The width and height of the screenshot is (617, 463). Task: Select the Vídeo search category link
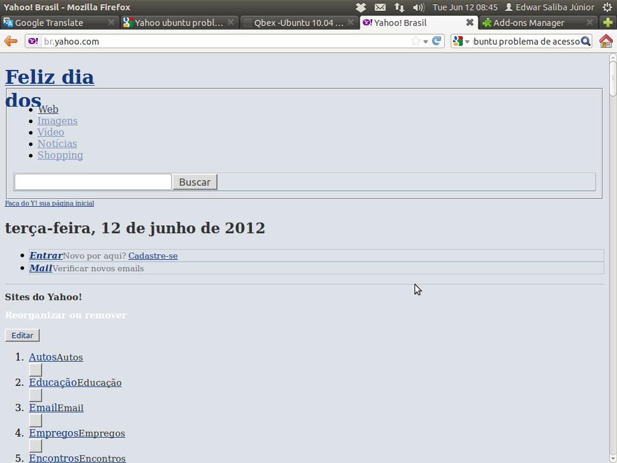click(51, 132)
